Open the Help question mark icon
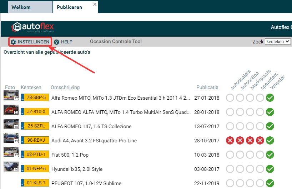 coord(56,42)
